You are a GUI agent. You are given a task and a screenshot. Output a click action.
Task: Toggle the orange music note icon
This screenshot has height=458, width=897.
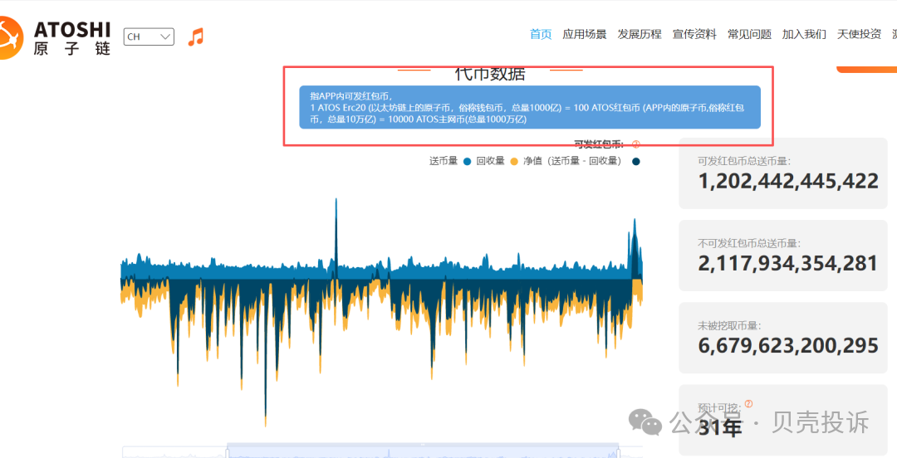coord(195,37)
